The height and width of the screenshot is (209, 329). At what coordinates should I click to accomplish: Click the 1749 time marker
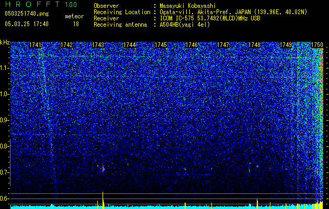[x=286, y=45]
